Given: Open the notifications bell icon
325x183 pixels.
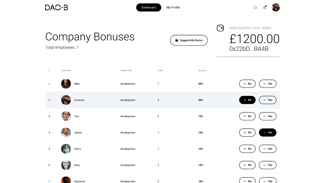Looking at the screenshot, I should (x=265, y=7).
